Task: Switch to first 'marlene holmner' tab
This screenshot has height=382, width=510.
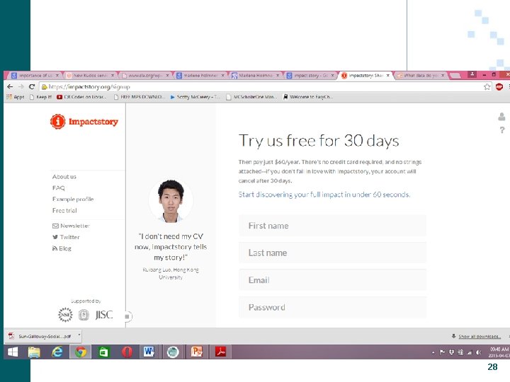Action: click(x=199, y=76)
